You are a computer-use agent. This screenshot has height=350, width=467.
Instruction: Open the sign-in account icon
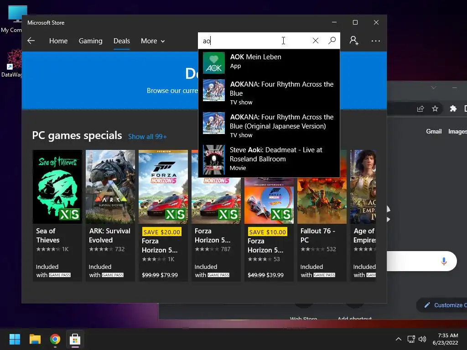point(354,41)
